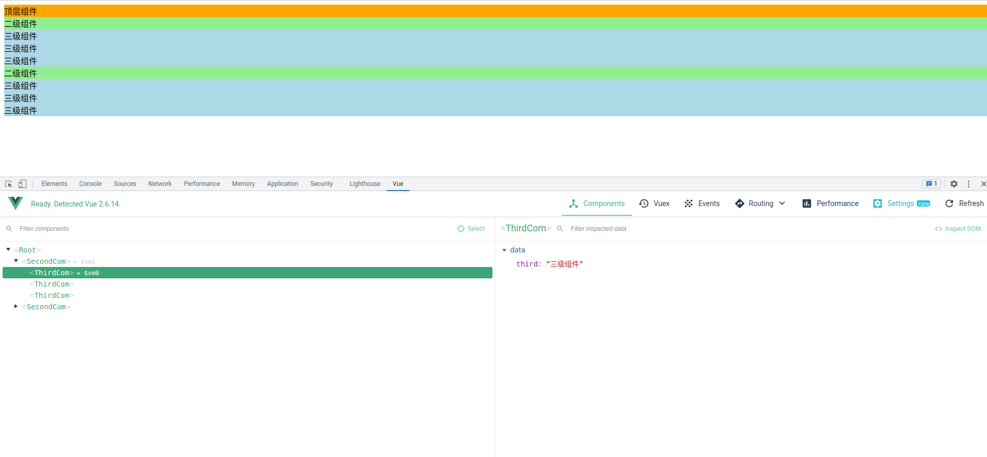The height and width of the screenshot is (457, 987).
Task: Select the second ThirdCom tree node
Action: [52, 284]
